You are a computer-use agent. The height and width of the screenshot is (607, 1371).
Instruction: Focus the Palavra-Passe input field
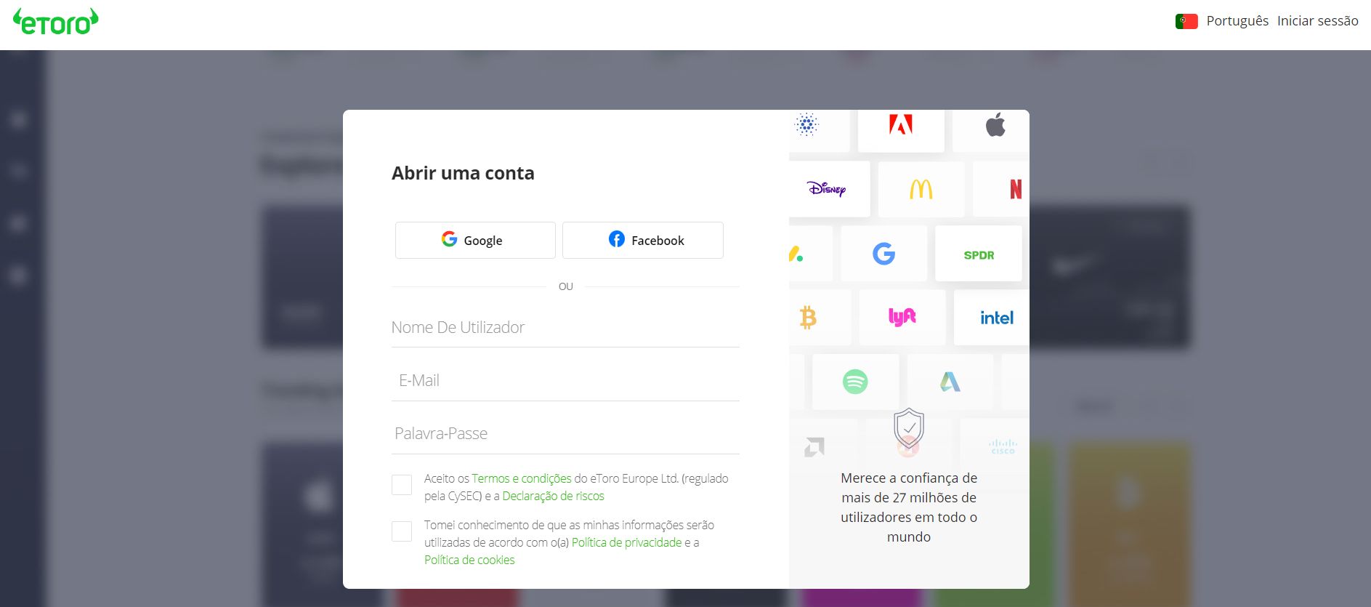pos(565,434)
